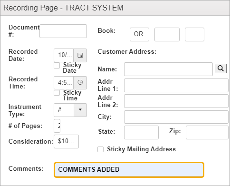Click the Document # input field
230x186 pixels.
pos(63,31)
